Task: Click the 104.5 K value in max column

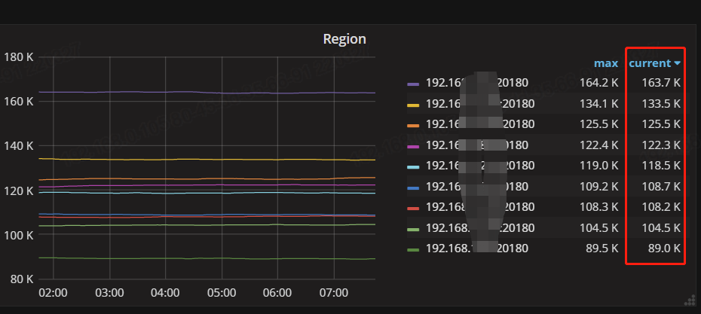Action: (x=599, y=228)
